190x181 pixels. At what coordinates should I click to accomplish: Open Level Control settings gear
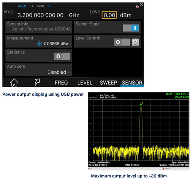pyautogui.click(x=135, y=42)
